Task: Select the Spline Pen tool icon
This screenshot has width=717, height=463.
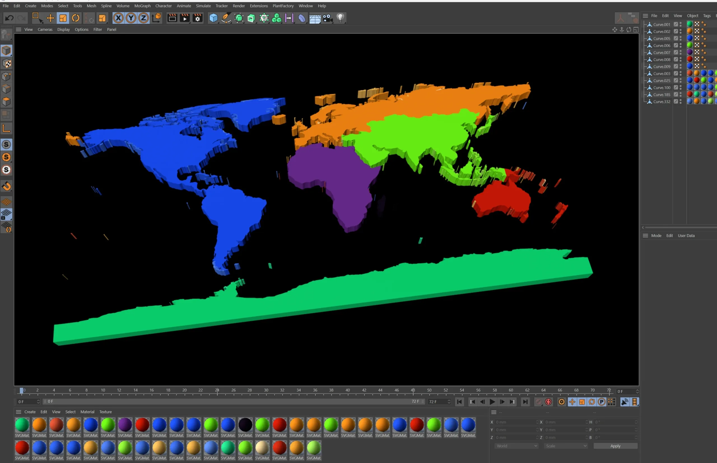Action: [226, 18]
